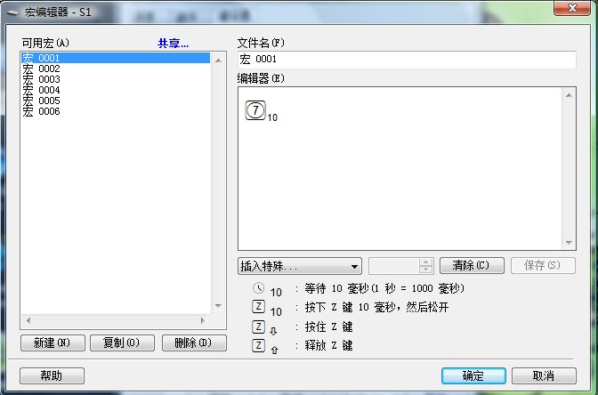Click the 帮助 button

52,376
